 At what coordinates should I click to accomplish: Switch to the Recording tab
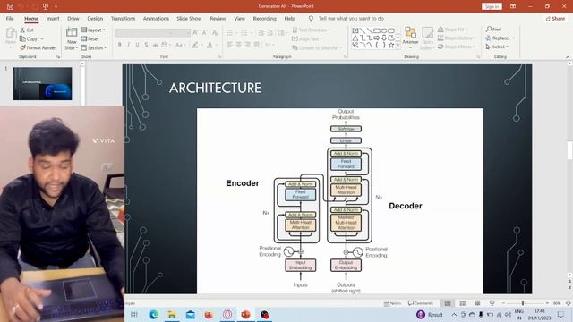point(265,18)
